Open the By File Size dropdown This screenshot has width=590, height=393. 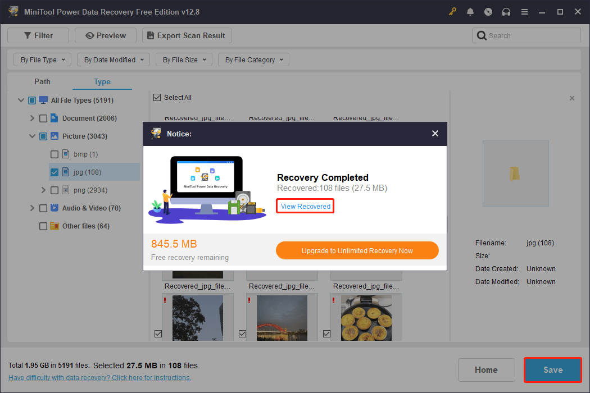184,60
